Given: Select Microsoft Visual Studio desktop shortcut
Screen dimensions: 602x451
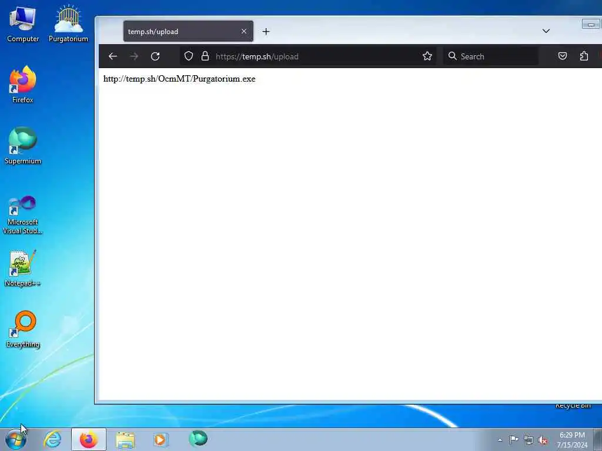Looking at the screenshot, I should click(23, 215).
